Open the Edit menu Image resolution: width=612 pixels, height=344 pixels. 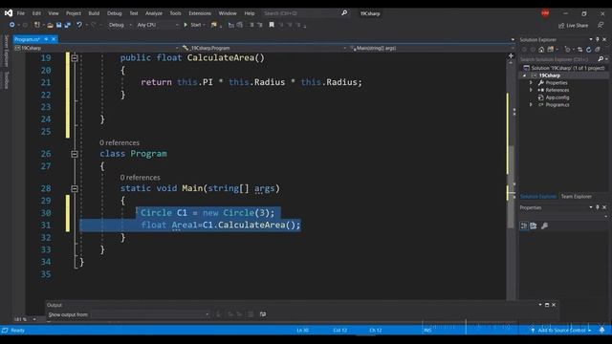pyautogui.click(x=36, y=13)
